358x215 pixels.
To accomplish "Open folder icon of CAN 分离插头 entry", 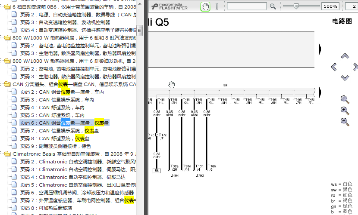I will [7, 84].
